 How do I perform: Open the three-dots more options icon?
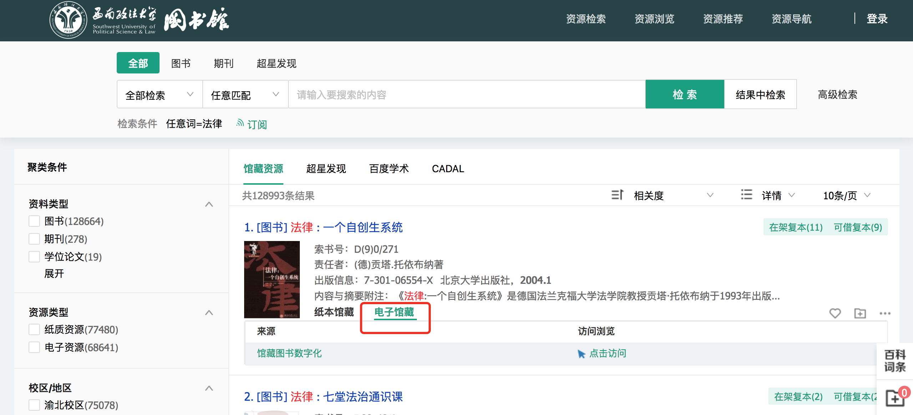pyautogui.click(x=885, y=313)
